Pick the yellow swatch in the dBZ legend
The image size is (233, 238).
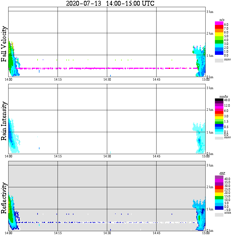[219, 194]
